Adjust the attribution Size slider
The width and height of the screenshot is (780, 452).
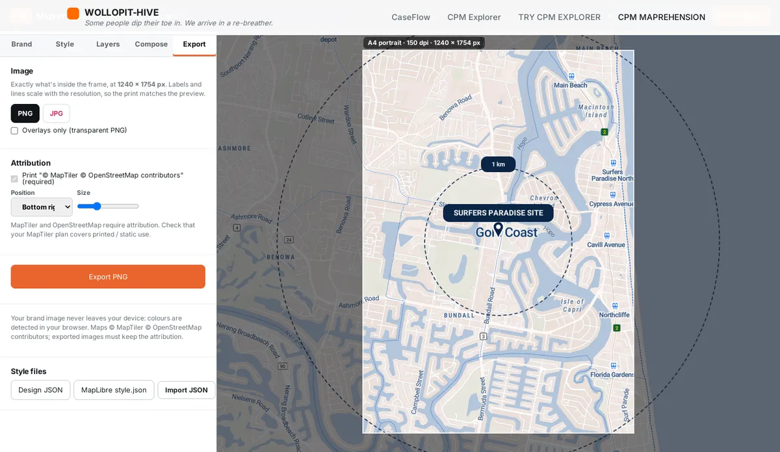click(108, 207)
